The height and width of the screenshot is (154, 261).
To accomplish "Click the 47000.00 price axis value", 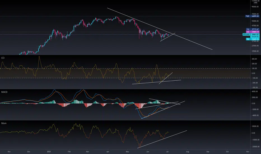I will click(255, 26).
